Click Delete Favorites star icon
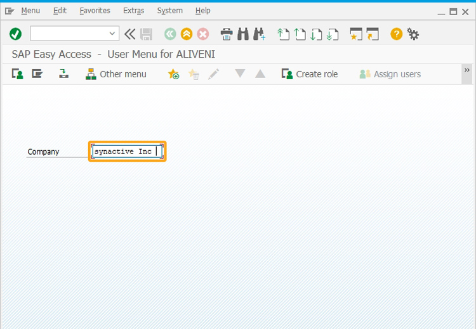 (x=194, y=74)
